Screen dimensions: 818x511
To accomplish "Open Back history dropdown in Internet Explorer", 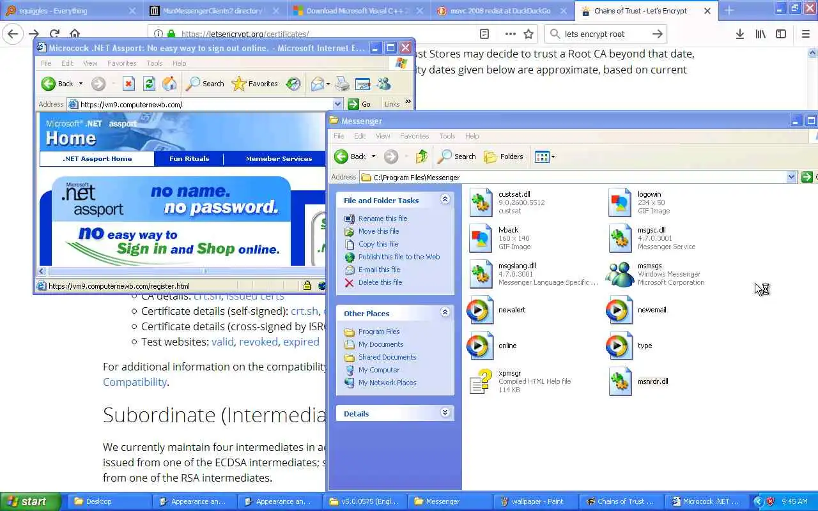I will point(81,84).
